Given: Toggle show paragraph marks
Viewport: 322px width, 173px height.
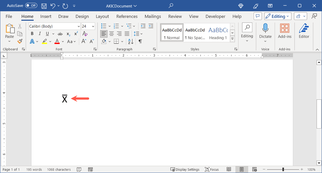Looking at the screenshot, I should (x=140, y=42).
